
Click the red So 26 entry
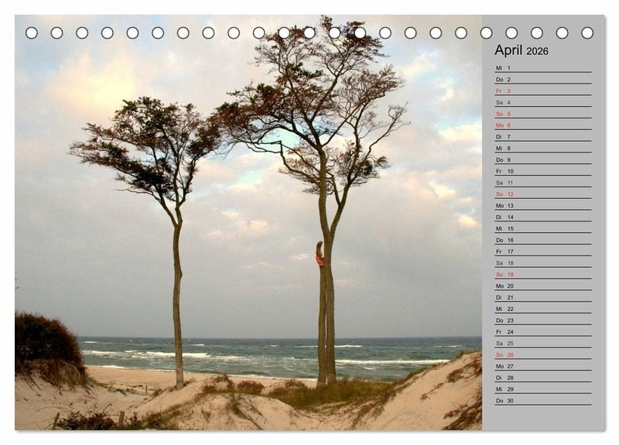click(x=542, y=354)
